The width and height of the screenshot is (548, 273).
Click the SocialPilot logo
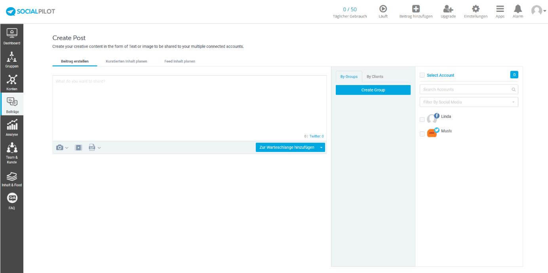[x=30, y=11]
